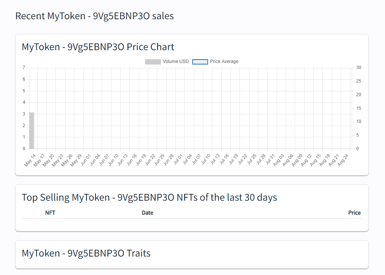This screenshot has width=385, height=275.
Task: Click the Price Average blue legend swatch
Action: click(200, 61)
